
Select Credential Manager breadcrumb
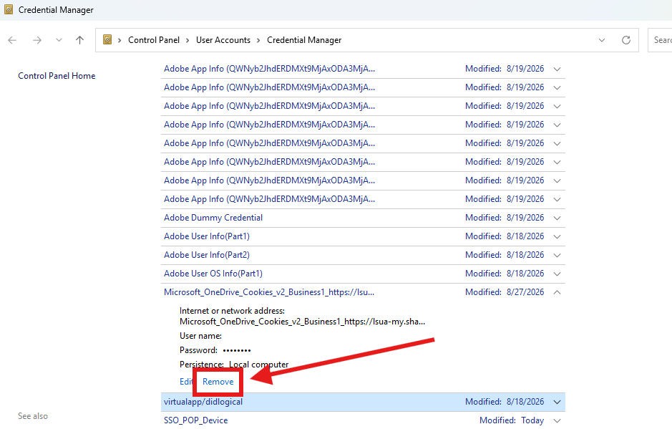[304, 40]
